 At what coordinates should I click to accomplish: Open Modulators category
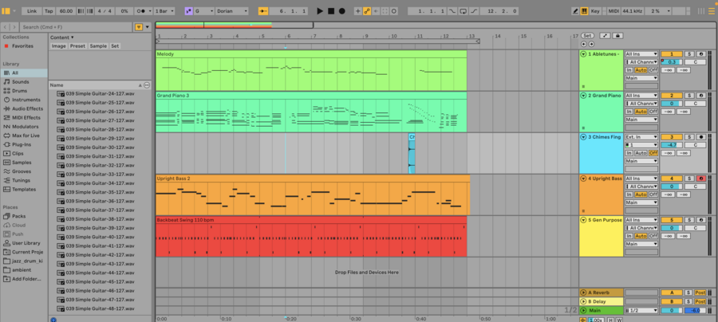(26, 127)
